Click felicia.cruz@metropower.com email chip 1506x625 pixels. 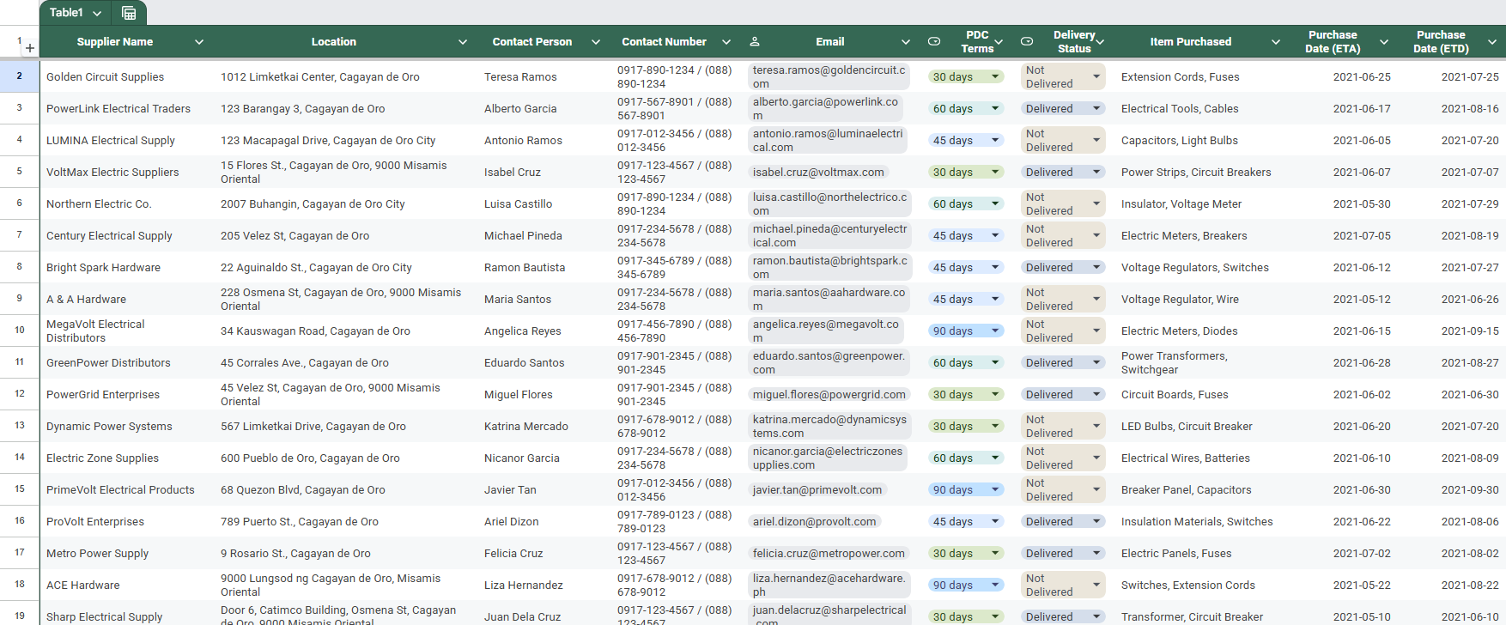coord(829,553)
